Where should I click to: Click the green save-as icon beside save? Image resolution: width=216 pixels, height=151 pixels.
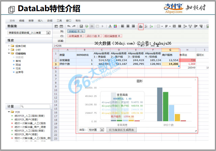tap(86, 26)
